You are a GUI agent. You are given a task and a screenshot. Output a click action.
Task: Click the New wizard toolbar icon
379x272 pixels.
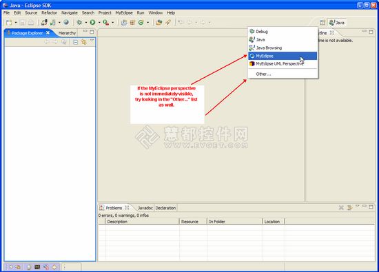pyautogui.click(x=9, y=23)
